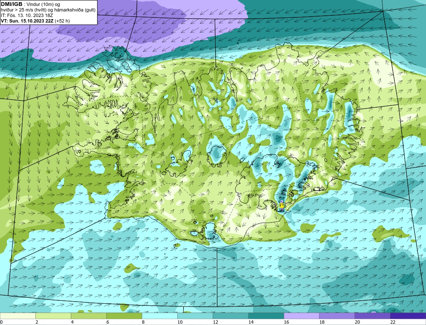The width and height of the screenshot is (426, 325).
Task: Select the violet 20–22 m/s swatch
Action: 372,316
